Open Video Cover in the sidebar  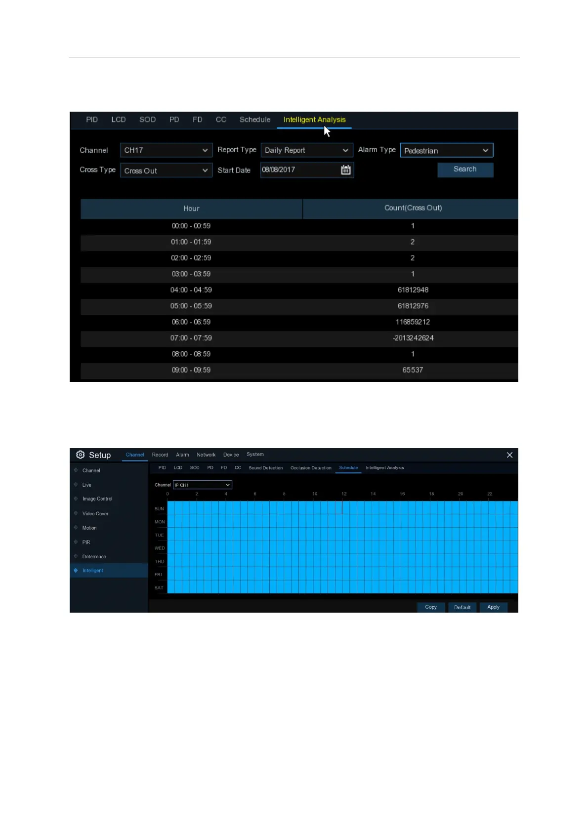(x=95, y=514)
